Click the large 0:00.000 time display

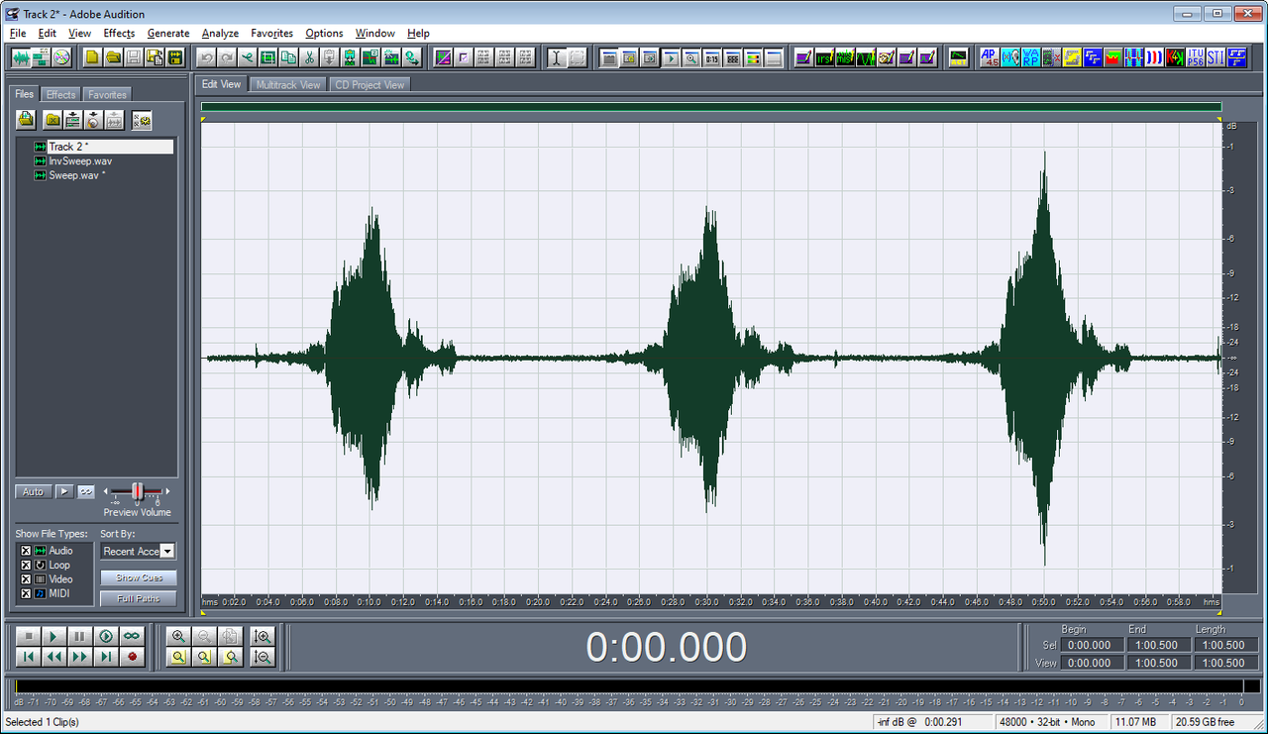666,647
